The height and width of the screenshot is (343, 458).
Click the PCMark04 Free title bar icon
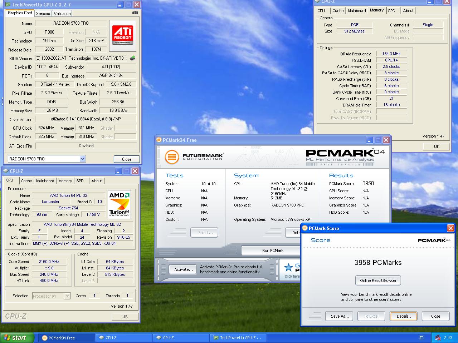(x=159, y=140)
